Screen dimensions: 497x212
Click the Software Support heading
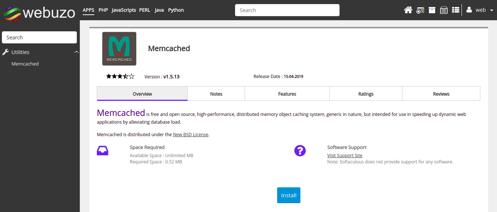point(347,147)
